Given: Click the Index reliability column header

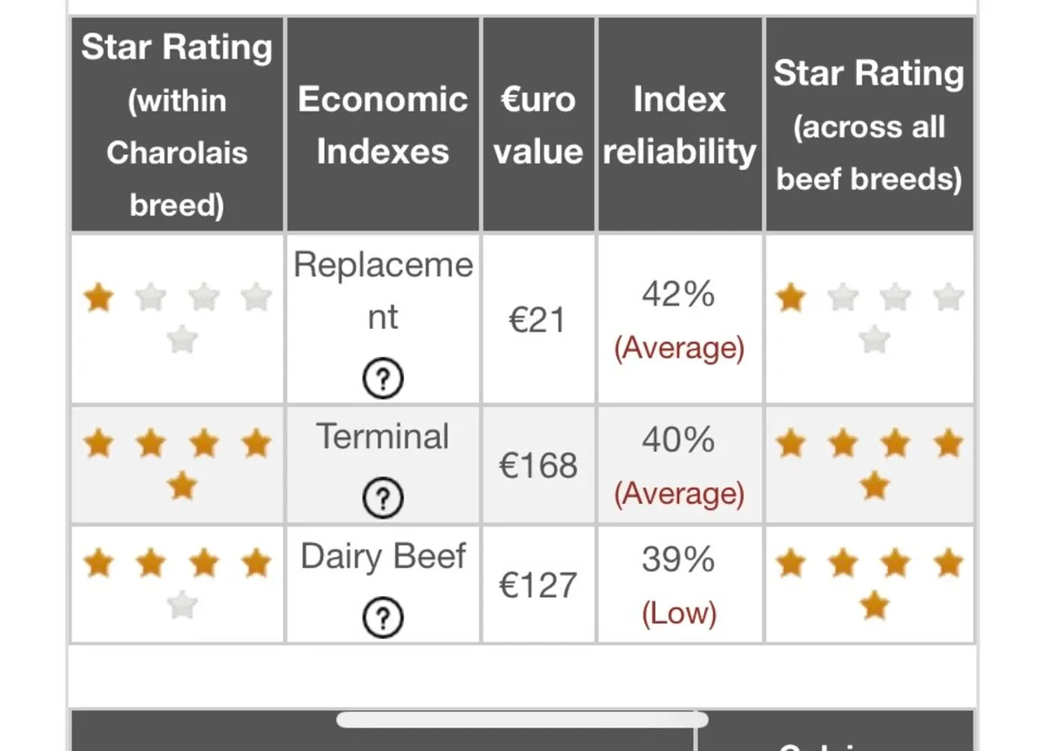Looking at the screenshot, I should click(679, 124).
